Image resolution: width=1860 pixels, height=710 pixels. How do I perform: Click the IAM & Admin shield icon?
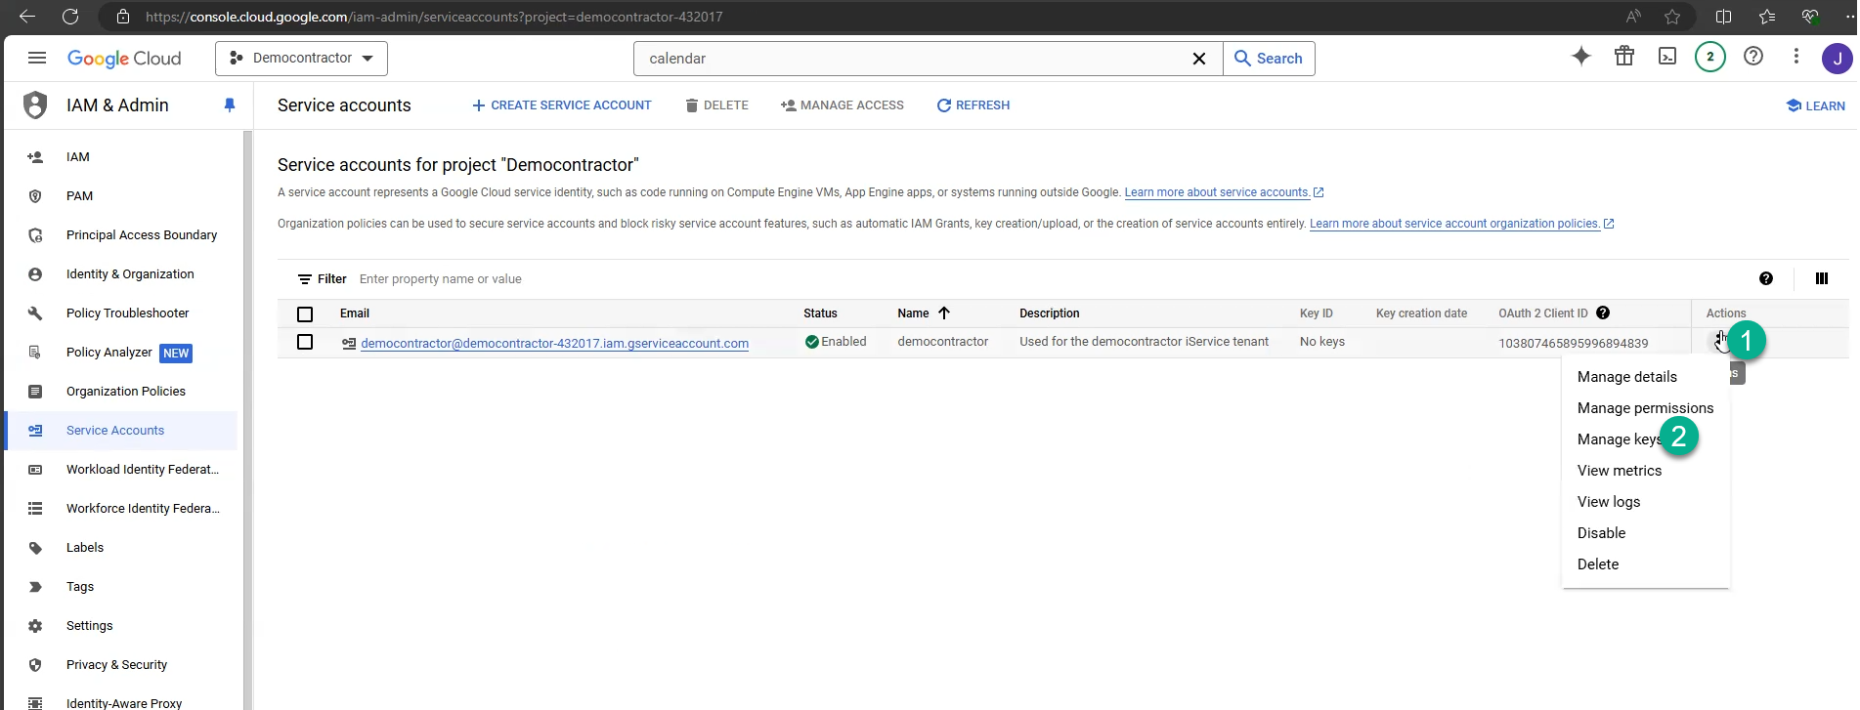click(35, 104)
